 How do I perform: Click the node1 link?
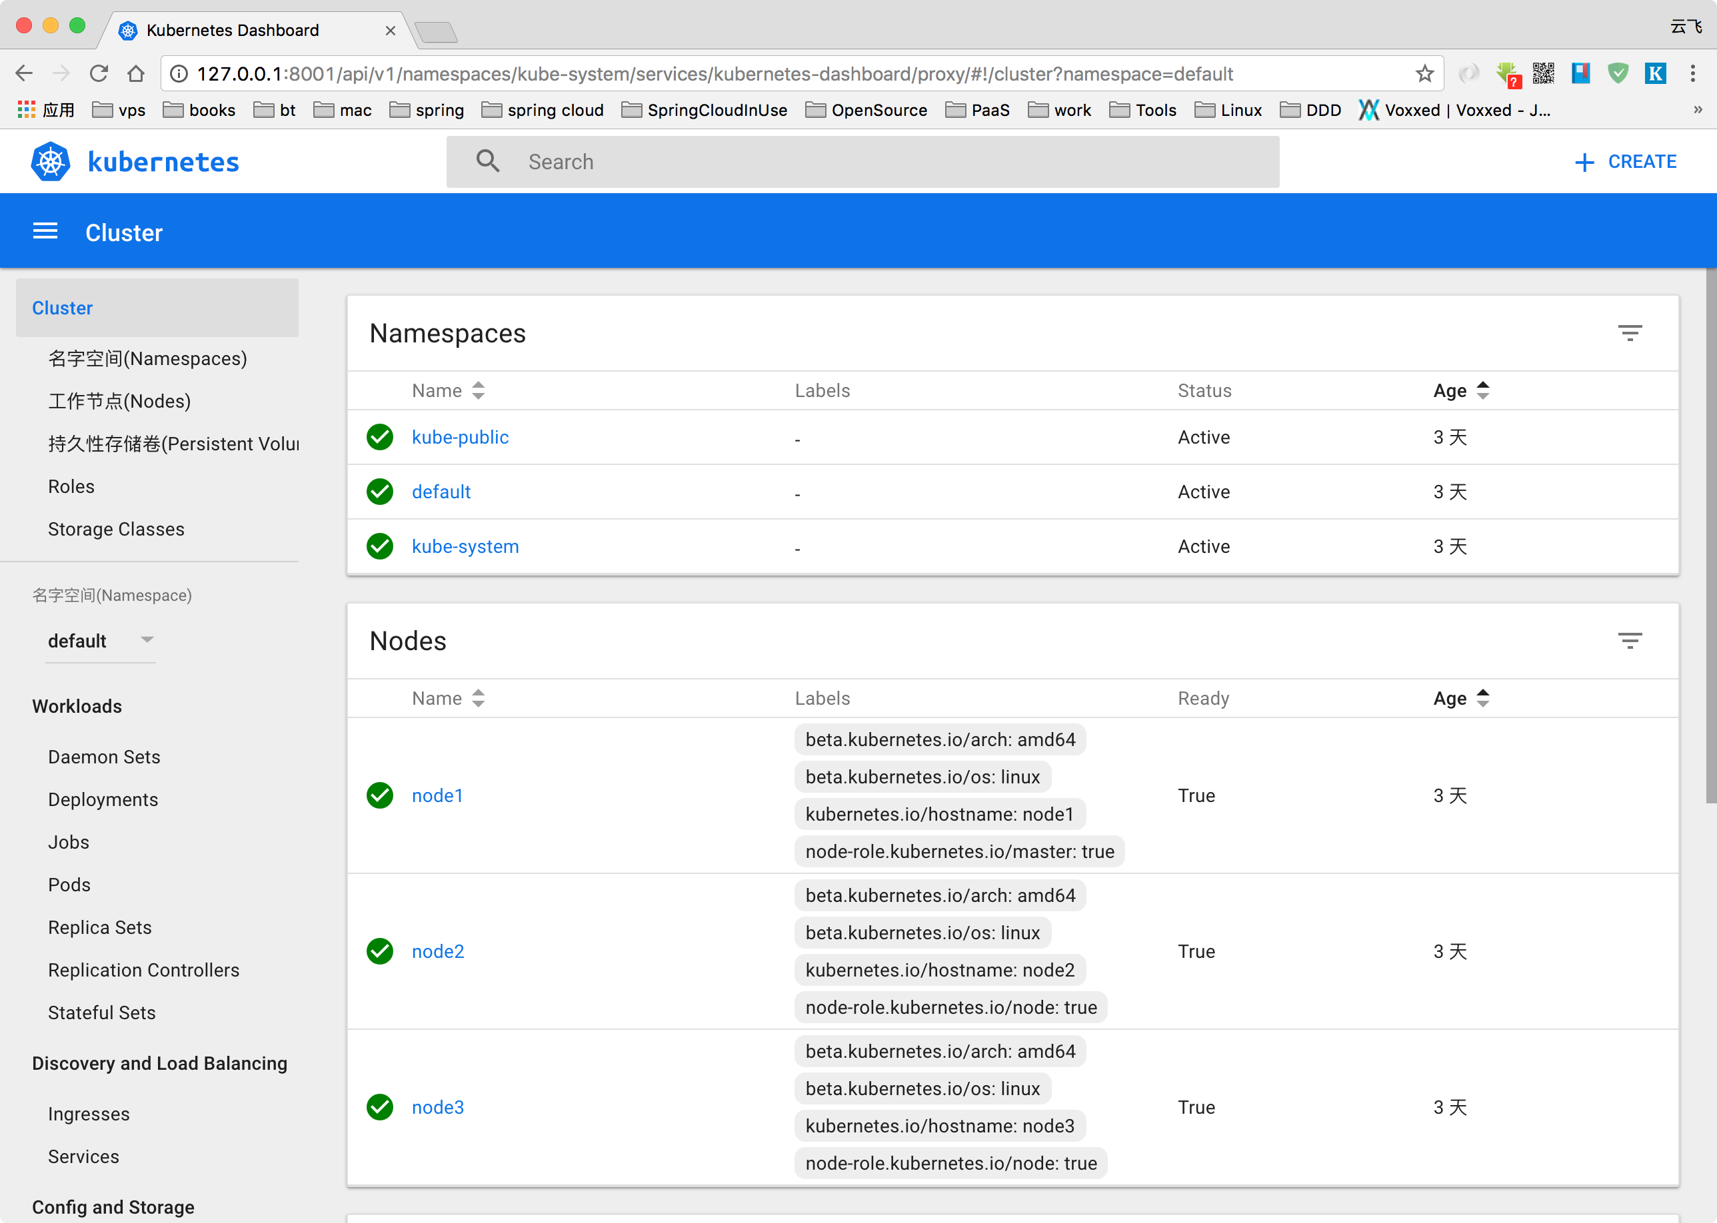coord(437,794)
